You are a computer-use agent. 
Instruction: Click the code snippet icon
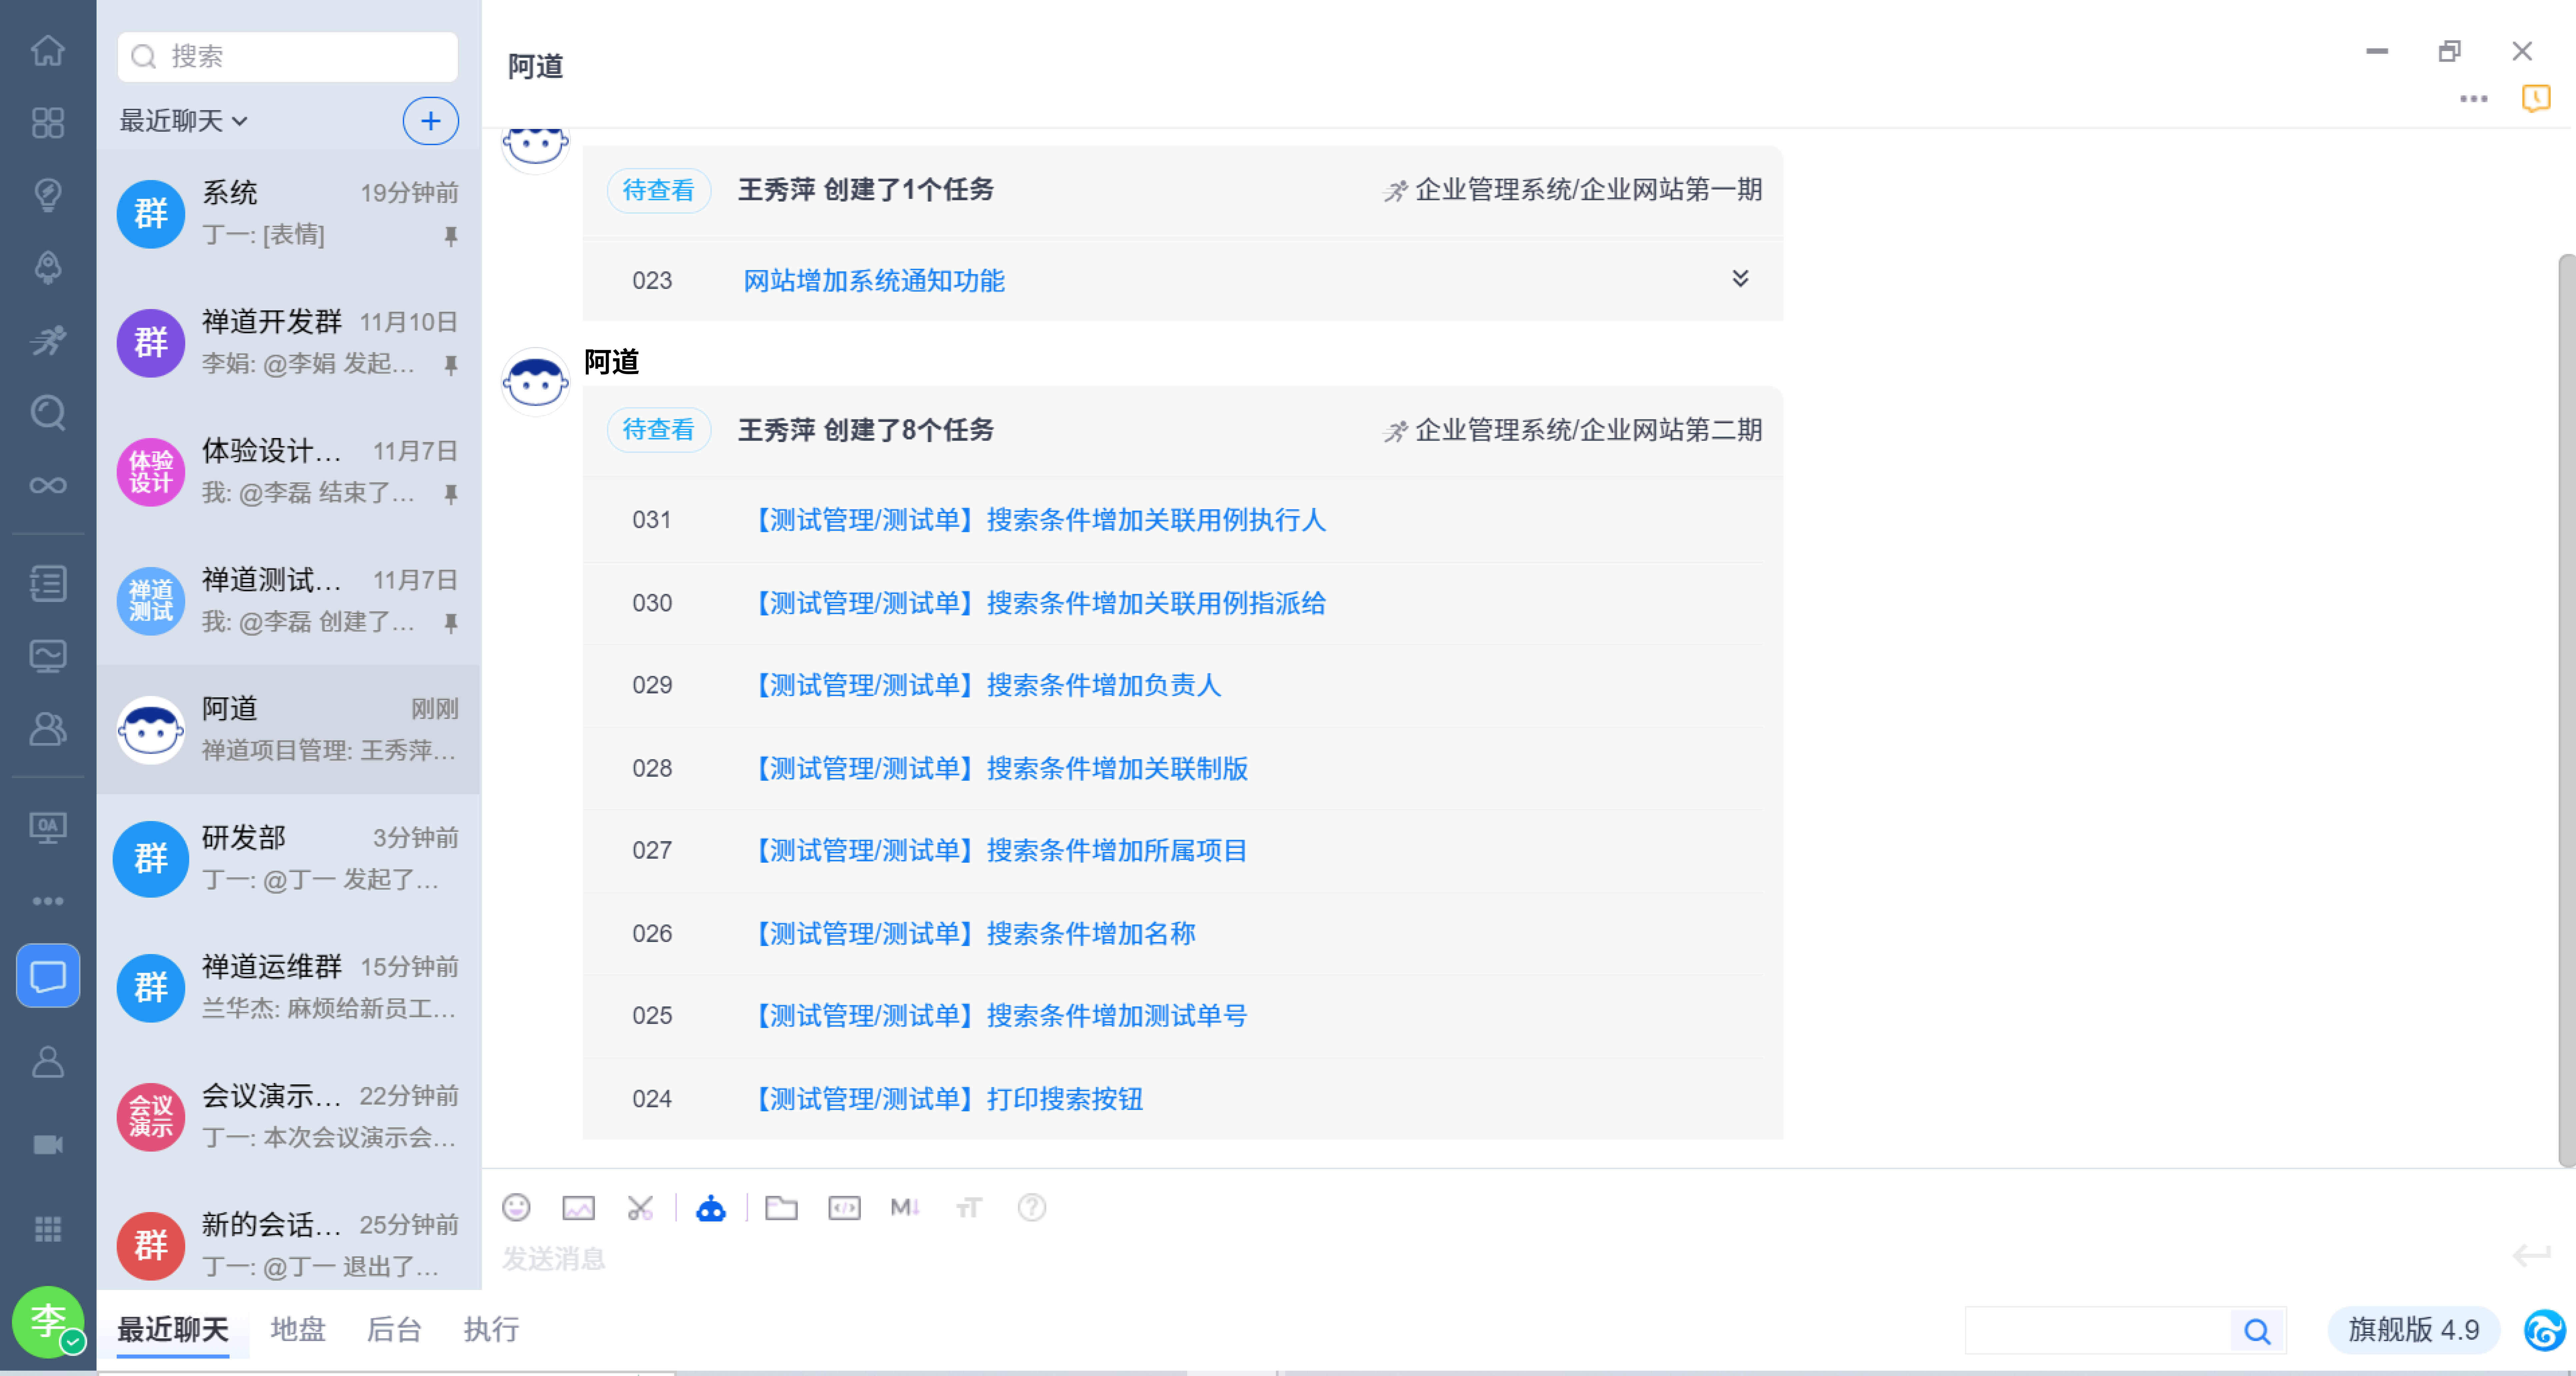click(844, 1208)
